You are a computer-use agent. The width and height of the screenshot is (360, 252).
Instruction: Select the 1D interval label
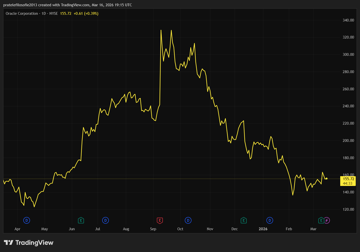point(44,14)
